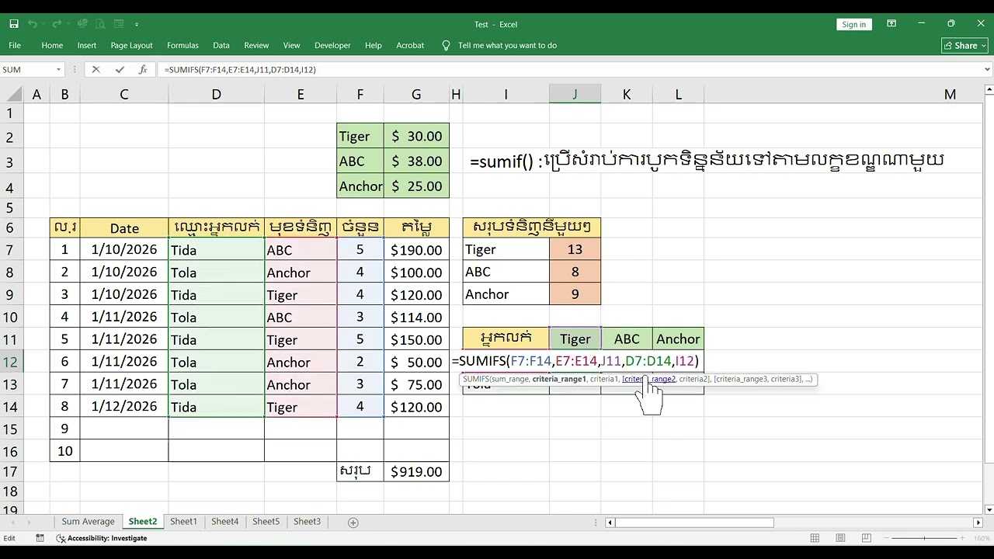This screenshot has height=559, width=994.
Task: Click previous sheet navigation arrow
Action: [13, 523]
